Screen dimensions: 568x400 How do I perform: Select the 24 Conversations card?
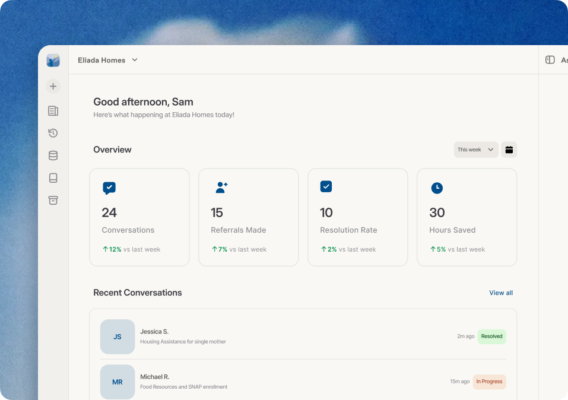coord(139,217)
